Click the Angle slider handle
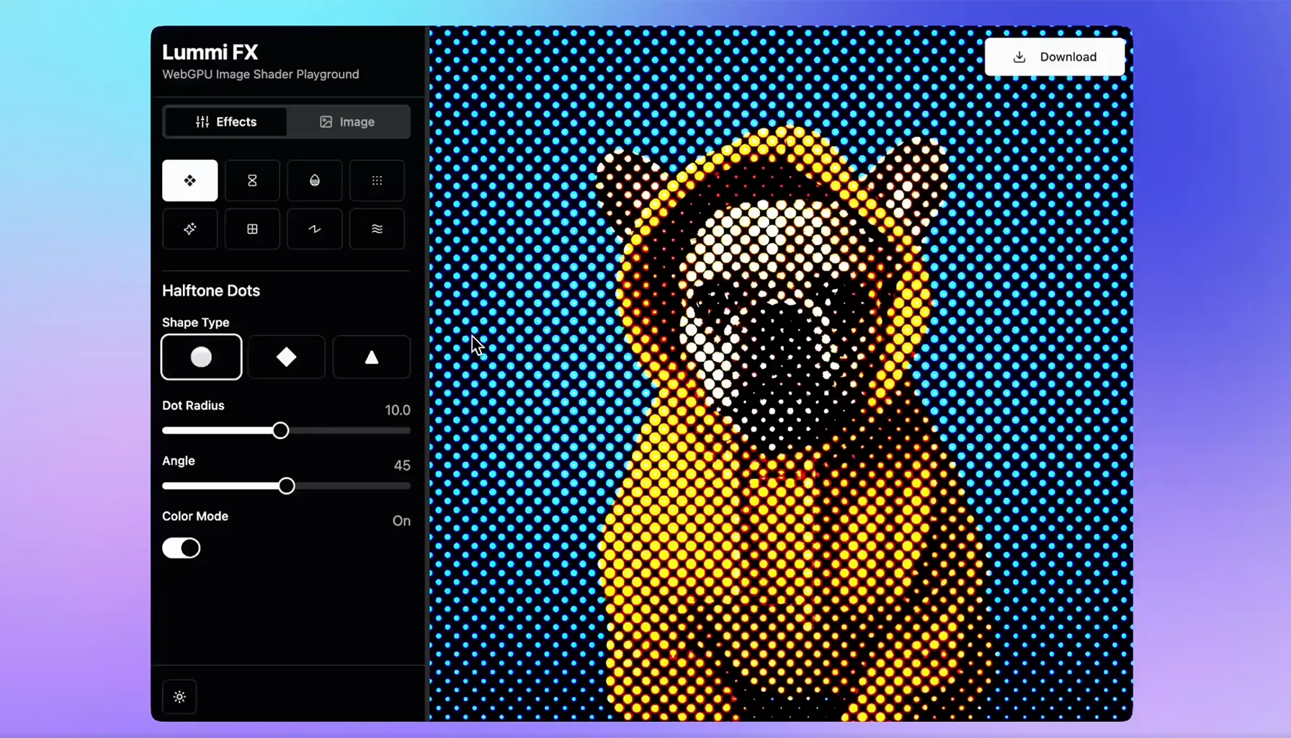This screenshot has width=1291, height=738. click(x=287, y=486)
